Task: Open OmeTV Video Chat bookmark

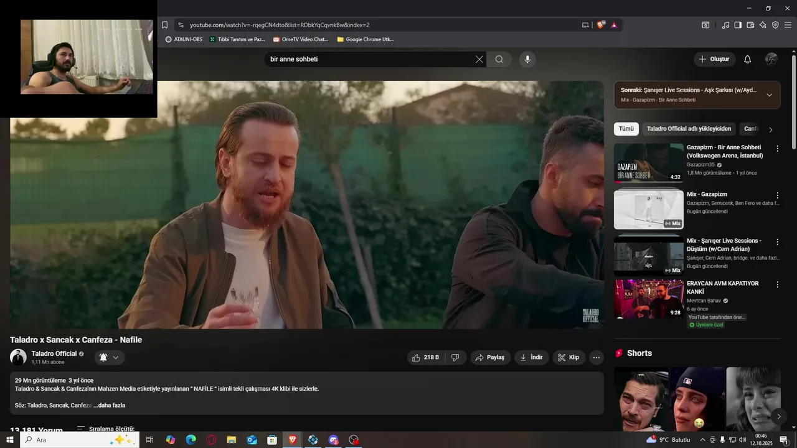Action: click(x=301, y=39)
